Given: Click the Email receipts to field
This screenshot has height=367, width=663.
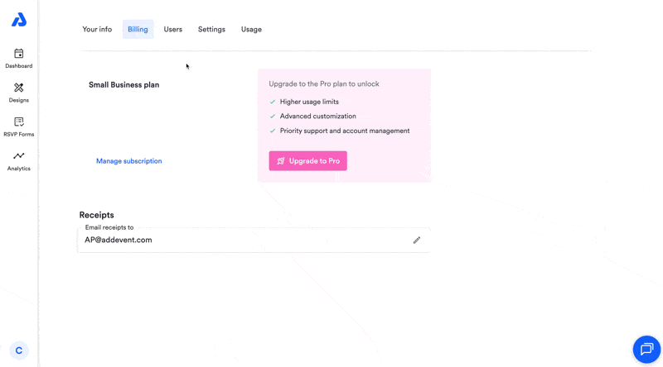Looking at the screenshot, I should coord(254,240).
